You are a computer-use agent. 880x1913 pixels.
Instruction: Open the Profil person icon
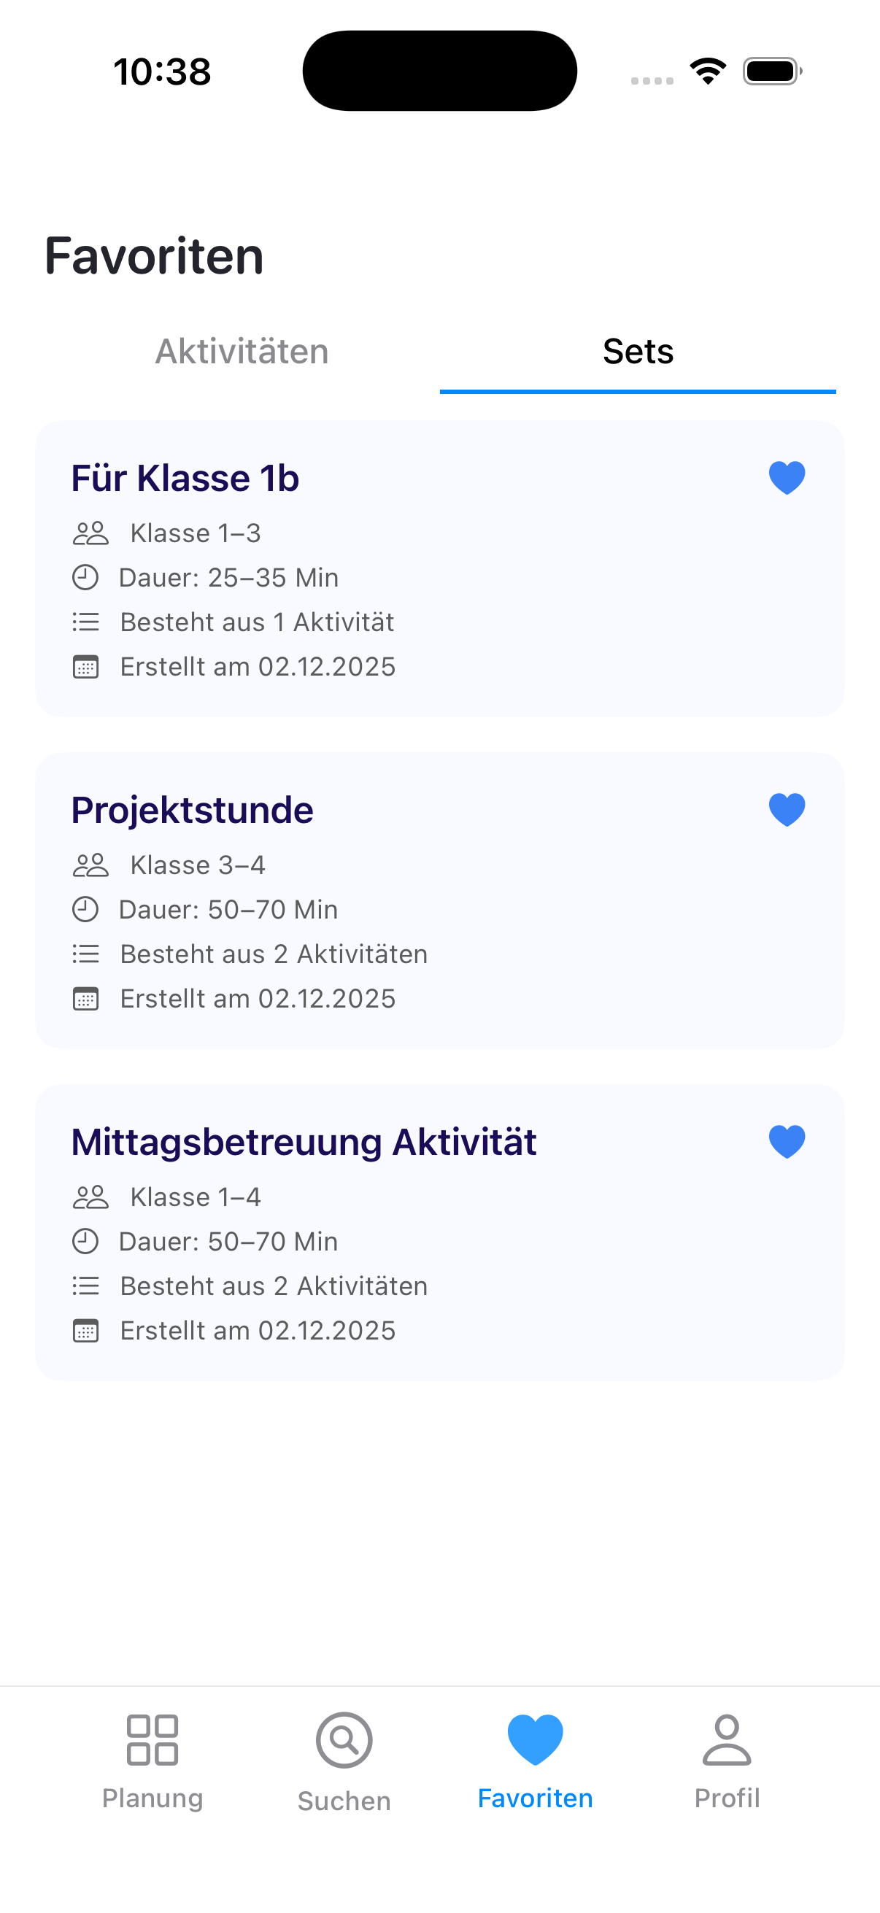726,1739
